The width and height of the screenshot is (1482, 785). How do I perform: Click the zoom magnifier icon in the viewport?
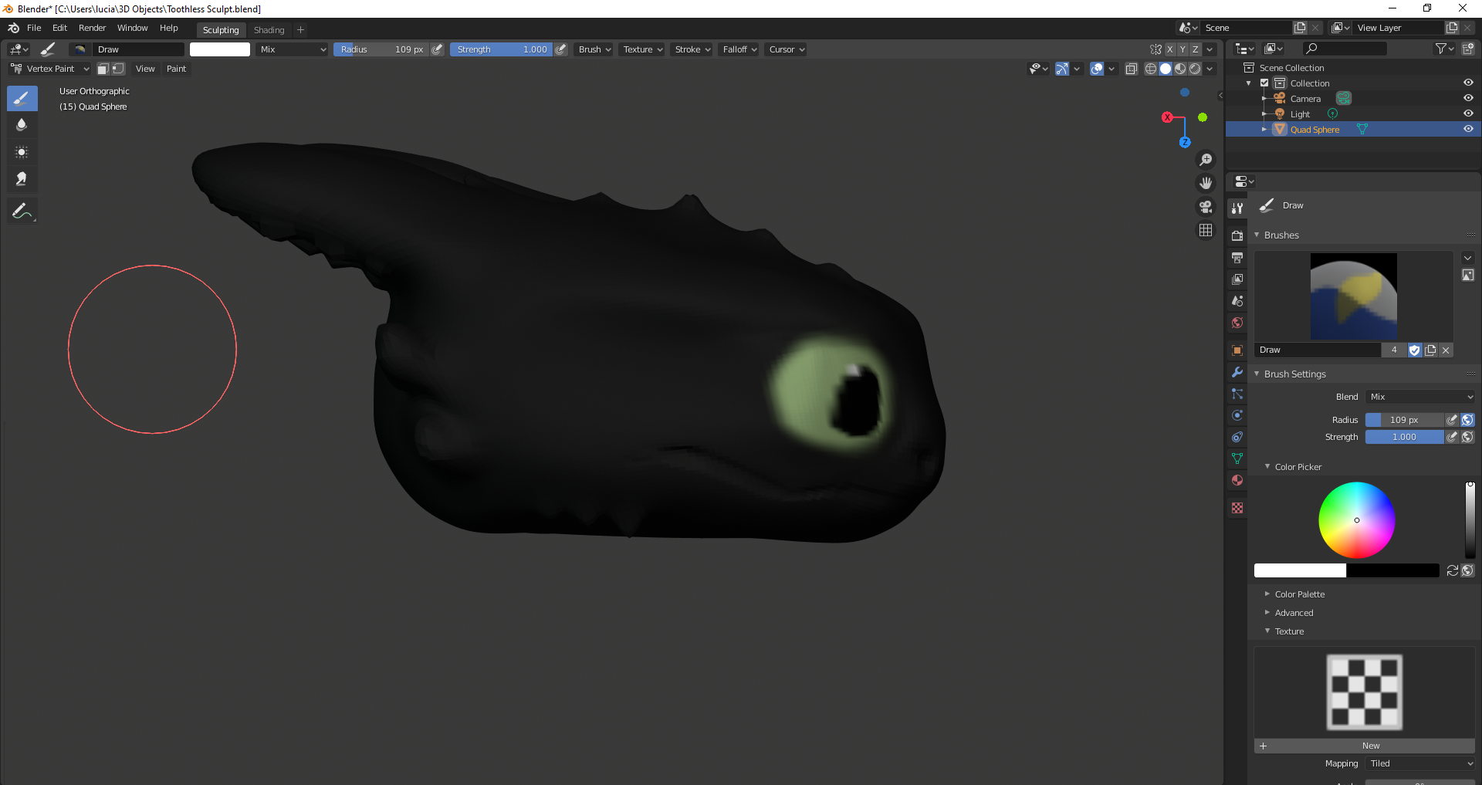1206,160
